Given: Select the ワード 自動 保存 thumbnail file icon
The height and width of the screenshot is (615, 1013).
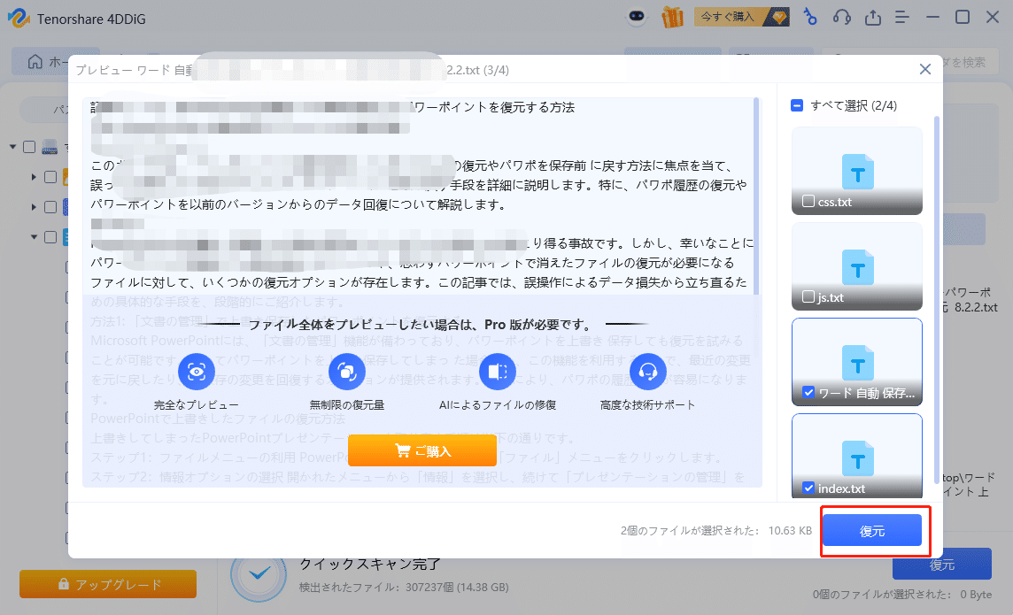Looking at the screenshot, I should click(857, 364).
